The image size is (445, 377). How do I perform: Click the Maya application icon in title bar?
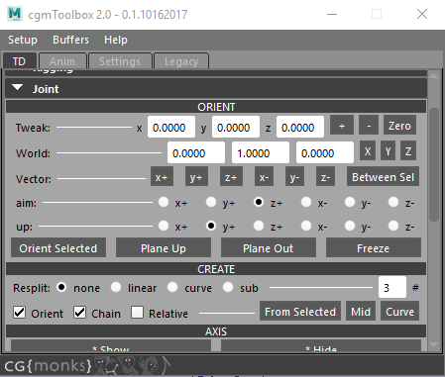(15, 14)
